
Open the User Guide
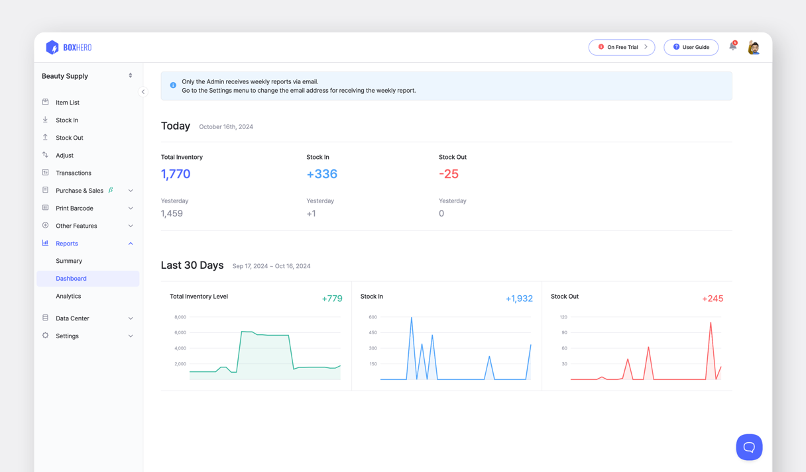click(691, 47)
